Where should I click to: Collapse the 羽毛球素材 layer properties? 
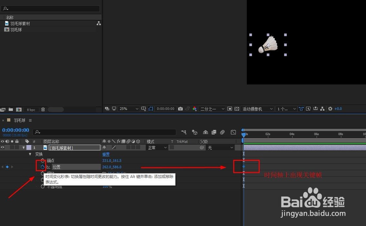click(x=23, y=148)
